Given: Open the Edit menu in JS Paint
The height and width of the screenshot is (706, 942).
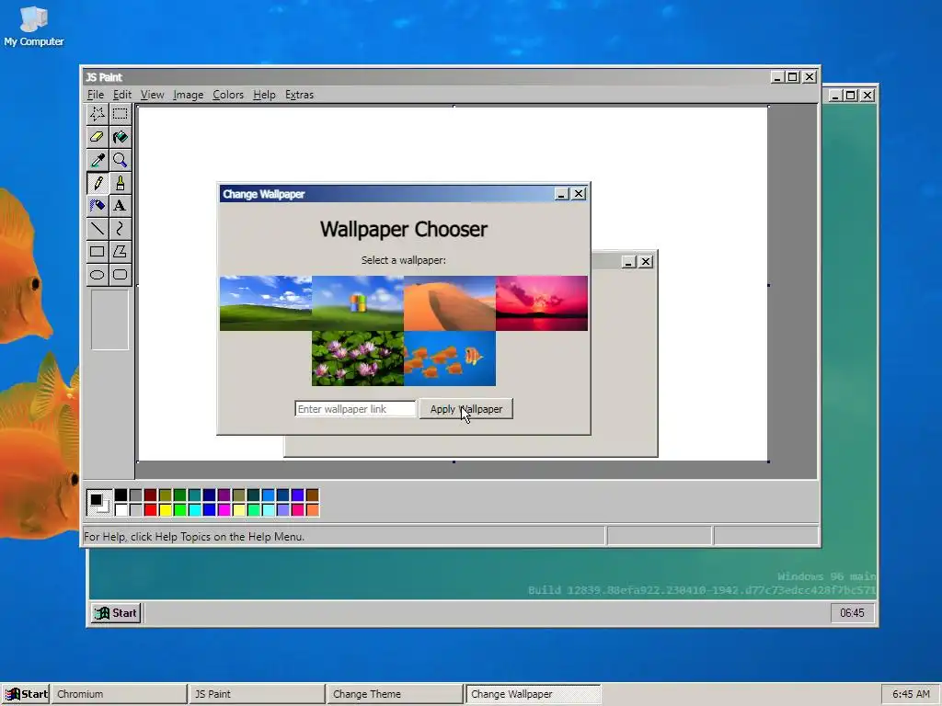Looking at the screenshot, I should (122, 95).
